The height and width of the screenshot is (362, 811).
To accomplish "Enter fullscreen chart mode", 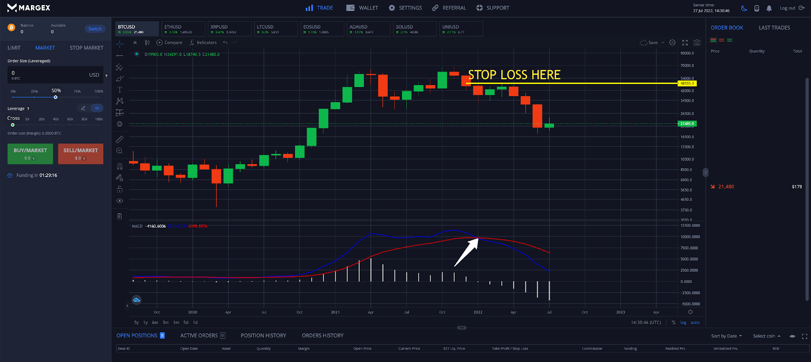I will 685,43.
